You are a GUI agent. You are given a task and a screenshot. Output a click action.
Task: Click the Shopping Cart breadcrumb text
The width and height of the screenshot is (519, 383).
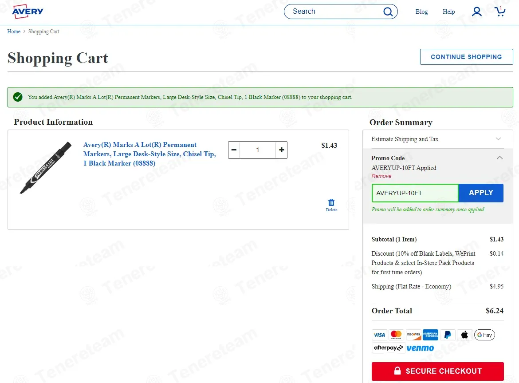coord(43,32)
